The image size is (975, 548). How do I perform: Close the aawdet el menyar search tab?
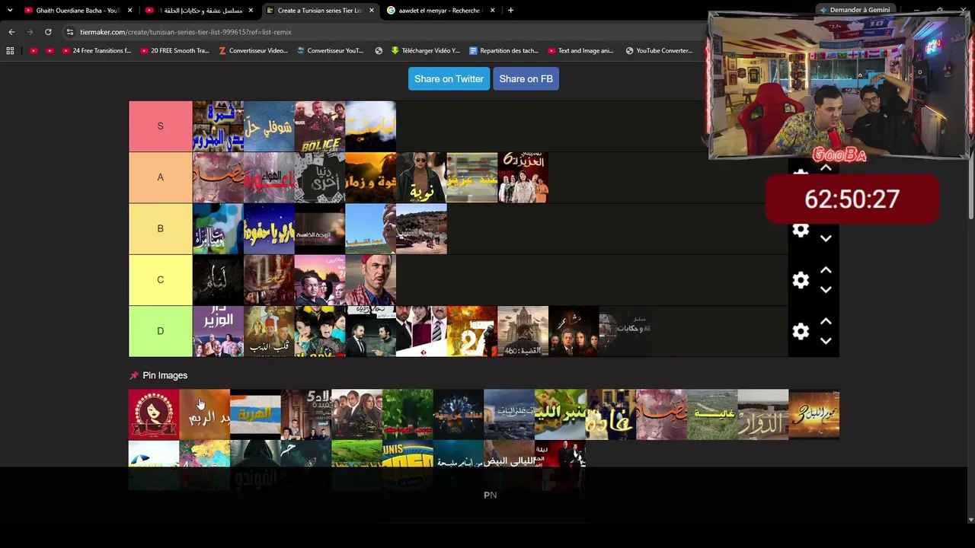pyautogui.click(x=493, y=11)
